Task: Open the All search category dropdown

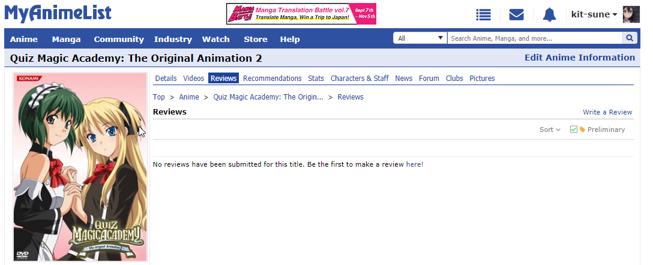Action: pyautogui.click(x=420, y=38)
